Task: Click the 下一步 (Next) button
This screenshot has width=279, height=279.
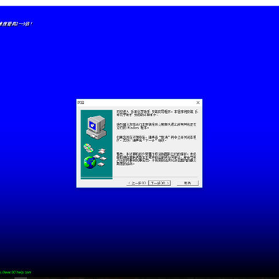Action: click(160, 183)
